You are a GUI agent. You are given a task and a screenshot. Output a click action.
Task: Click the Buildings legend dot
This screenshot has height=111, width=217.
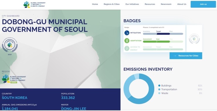[159, 86]
